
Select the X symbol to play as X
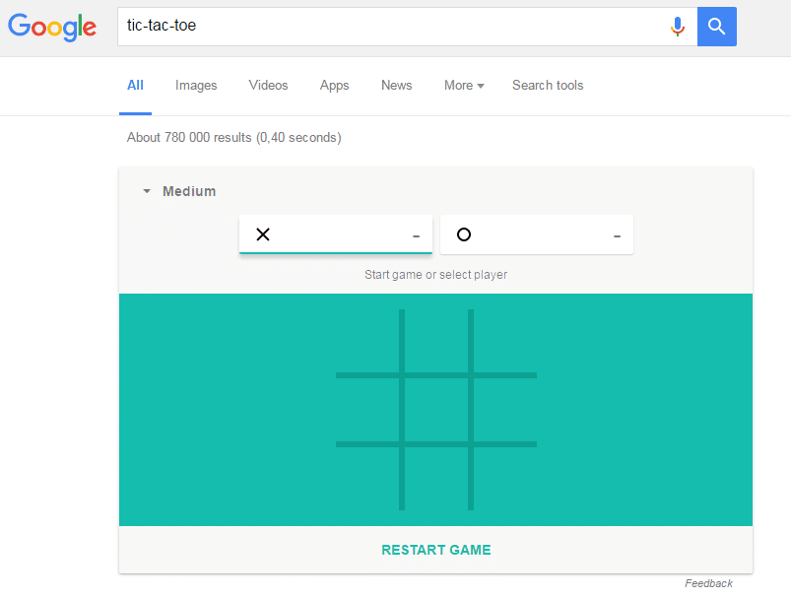point(263,234)
